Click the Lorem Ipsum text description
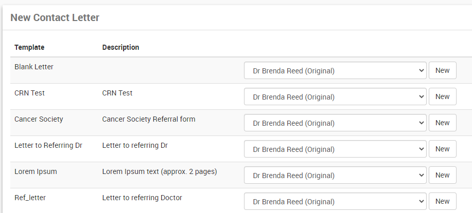The height and width of the screenshot is (213, 472). point(159,171)
